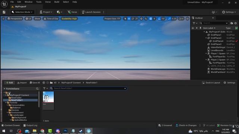Image resolution: width=239 pixels, height=134 pixels.
Task: Click the Verse toolbar button
Action: 72,12
